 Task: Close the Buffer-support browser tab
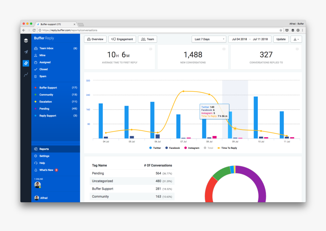click(74, 24)
